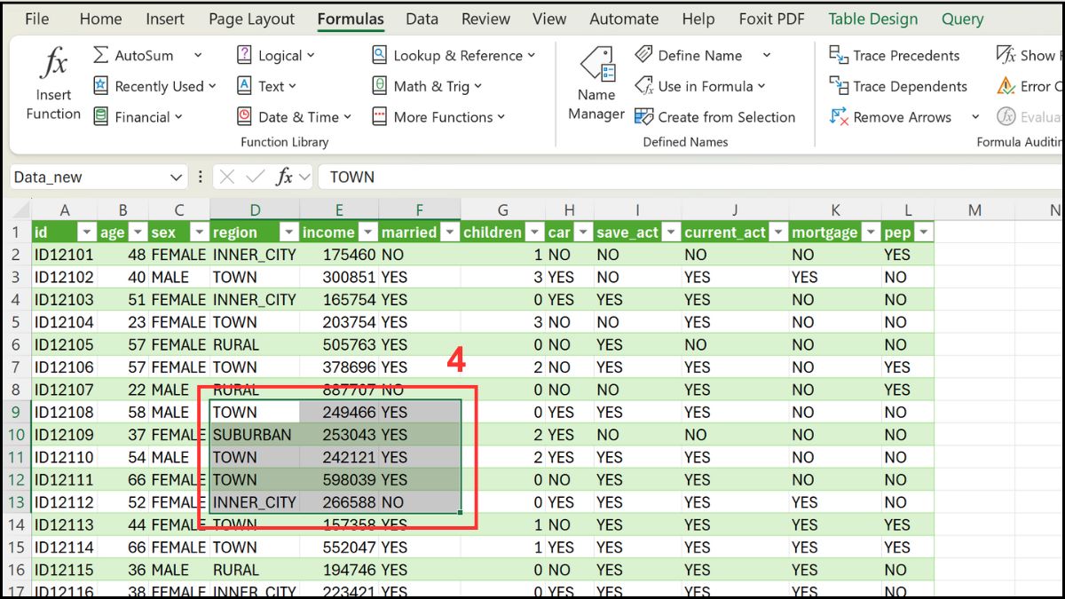The width and height of the screenshot is (1065, 599).
Task: Switch to the Table Design tab
Action: tap(872, 19)
